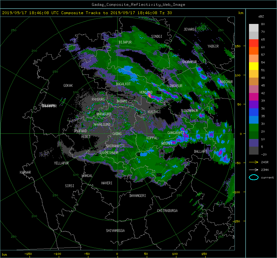Select the light blue 35 dBZ swatch

click(254, 120)
